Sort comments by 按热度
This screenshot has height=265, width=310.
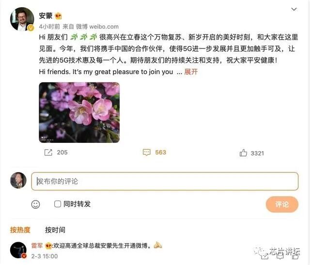[20, 230]
